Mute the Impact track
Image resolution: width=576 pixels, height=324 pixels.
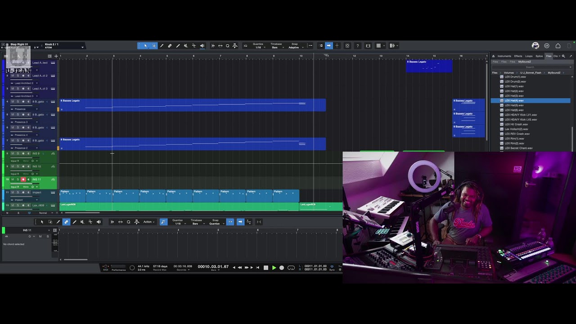13,193
